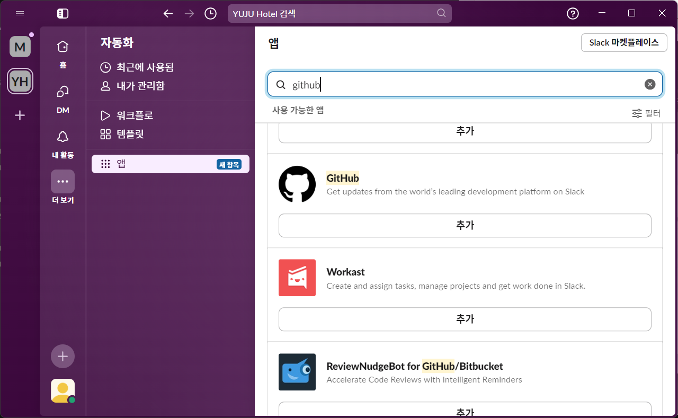Open the Workast app title
The image size is (678, 418).
click(x=346, y=272)
